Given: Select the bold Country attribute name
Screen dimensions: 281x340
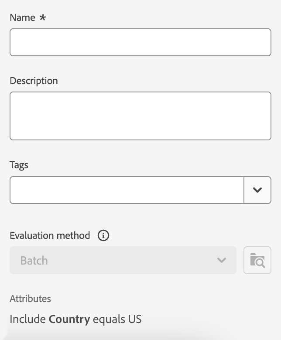Looking at the screenshot, I should [69, 319].
